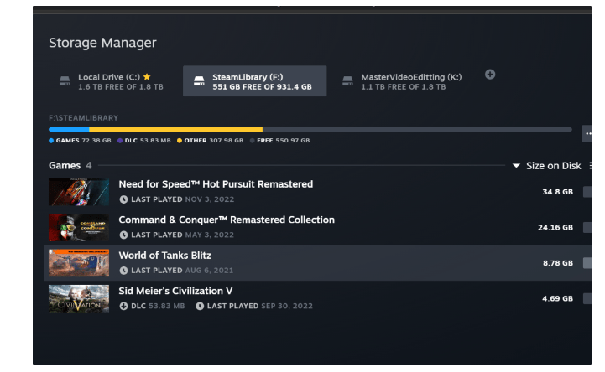Click the clock icon beside Aug 6, 2021

tap(123, 271)
